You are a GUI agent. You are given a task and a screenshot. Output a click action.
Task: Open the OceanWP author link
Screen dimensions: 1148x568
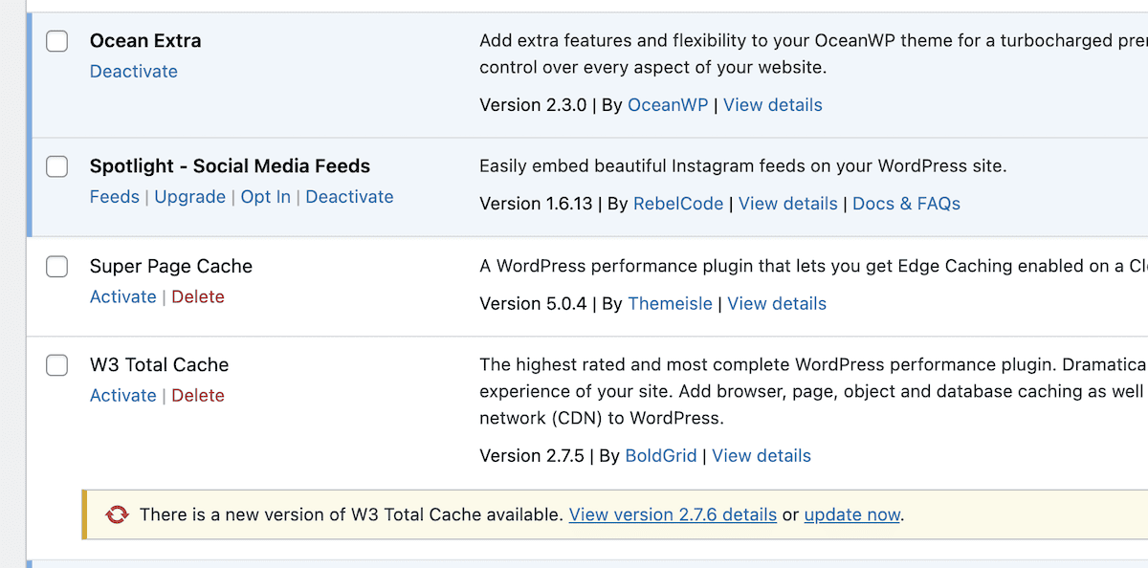[668, 105]
